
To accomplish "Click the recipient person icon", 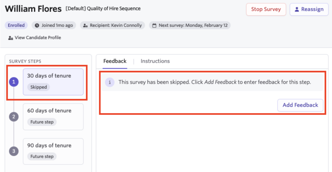I will coord(85,26).
